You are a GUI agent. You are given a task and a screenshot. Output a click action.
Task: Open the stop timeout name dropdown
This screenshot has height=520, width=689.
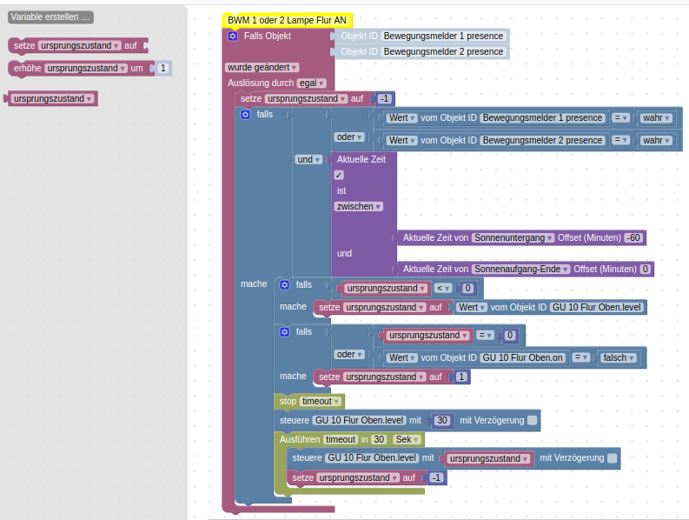tap(321, 401)
